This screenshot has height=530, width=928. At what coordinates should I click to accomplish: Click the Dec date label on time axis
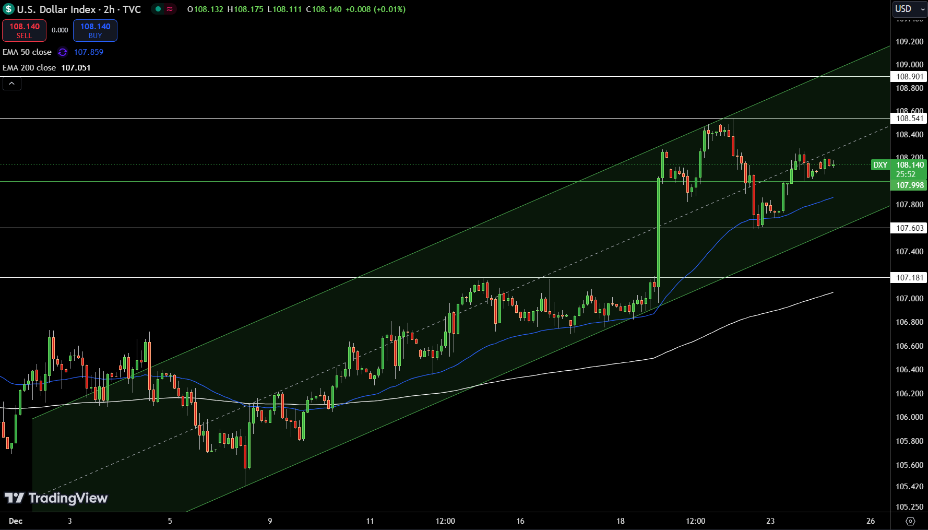click(16, 521)
